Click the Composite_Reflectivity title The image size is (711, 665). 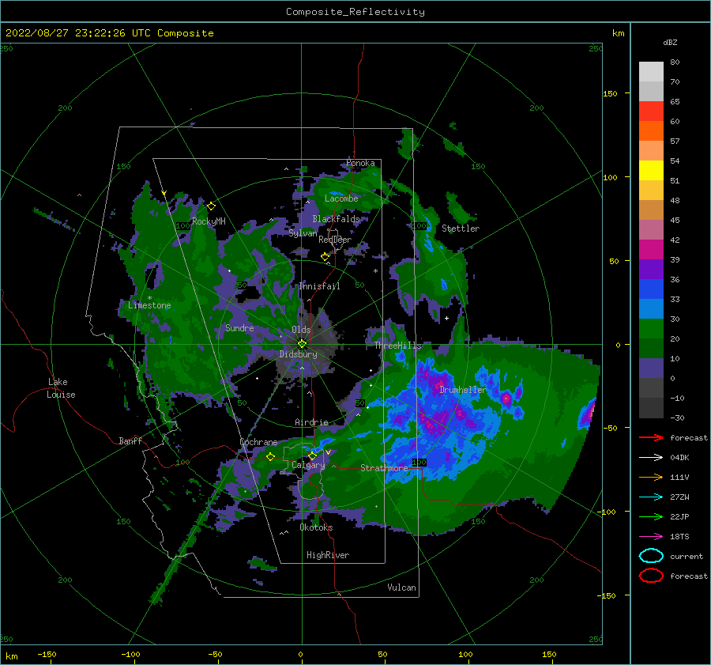coord(355,12)
